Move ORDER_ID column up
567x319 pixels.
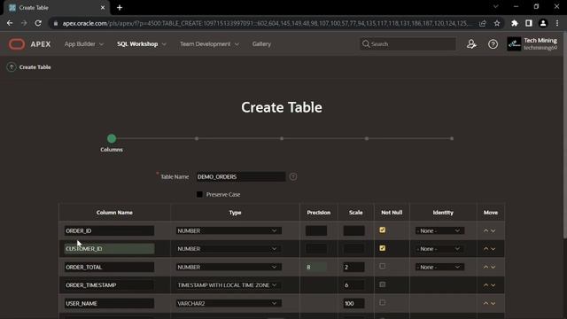(486, 230)
